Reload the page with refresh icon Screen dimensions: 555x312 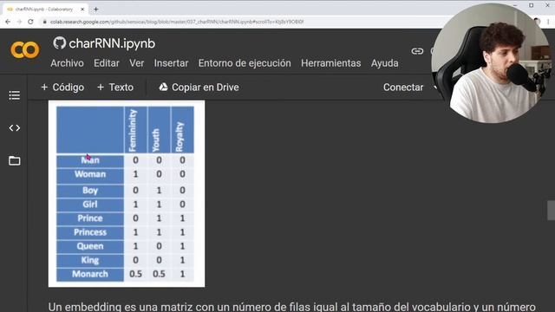click(x=31, y=22)
